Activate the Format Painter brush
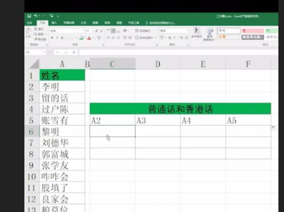 pyautogui.click(x=40, y=39)
